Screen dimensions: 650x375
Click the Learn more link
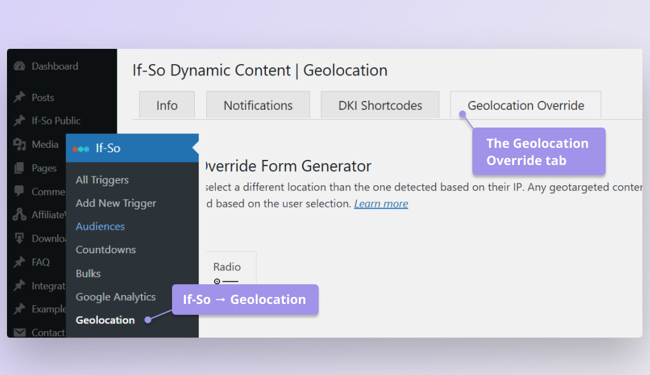coord(381,204)
